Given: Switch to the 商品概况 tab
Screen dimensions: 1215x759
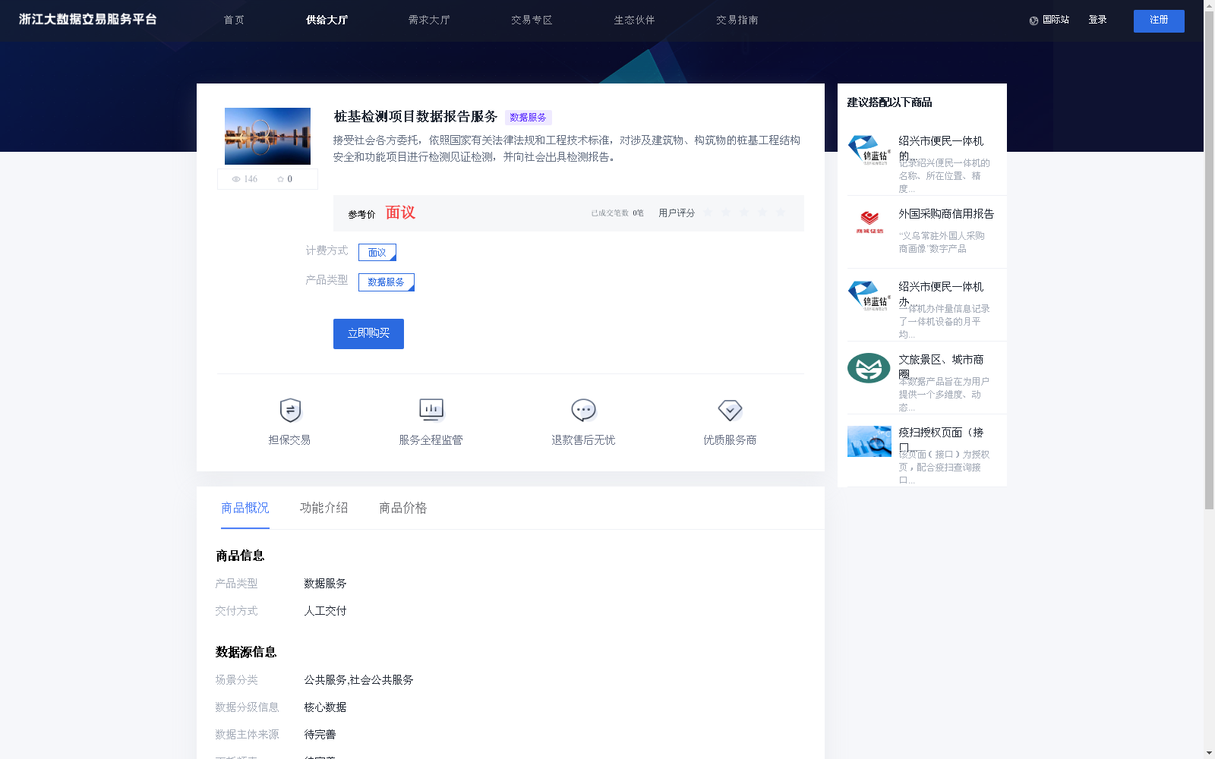Looking at the screenshot, I should pyautogui.click(x=245, y=508).
